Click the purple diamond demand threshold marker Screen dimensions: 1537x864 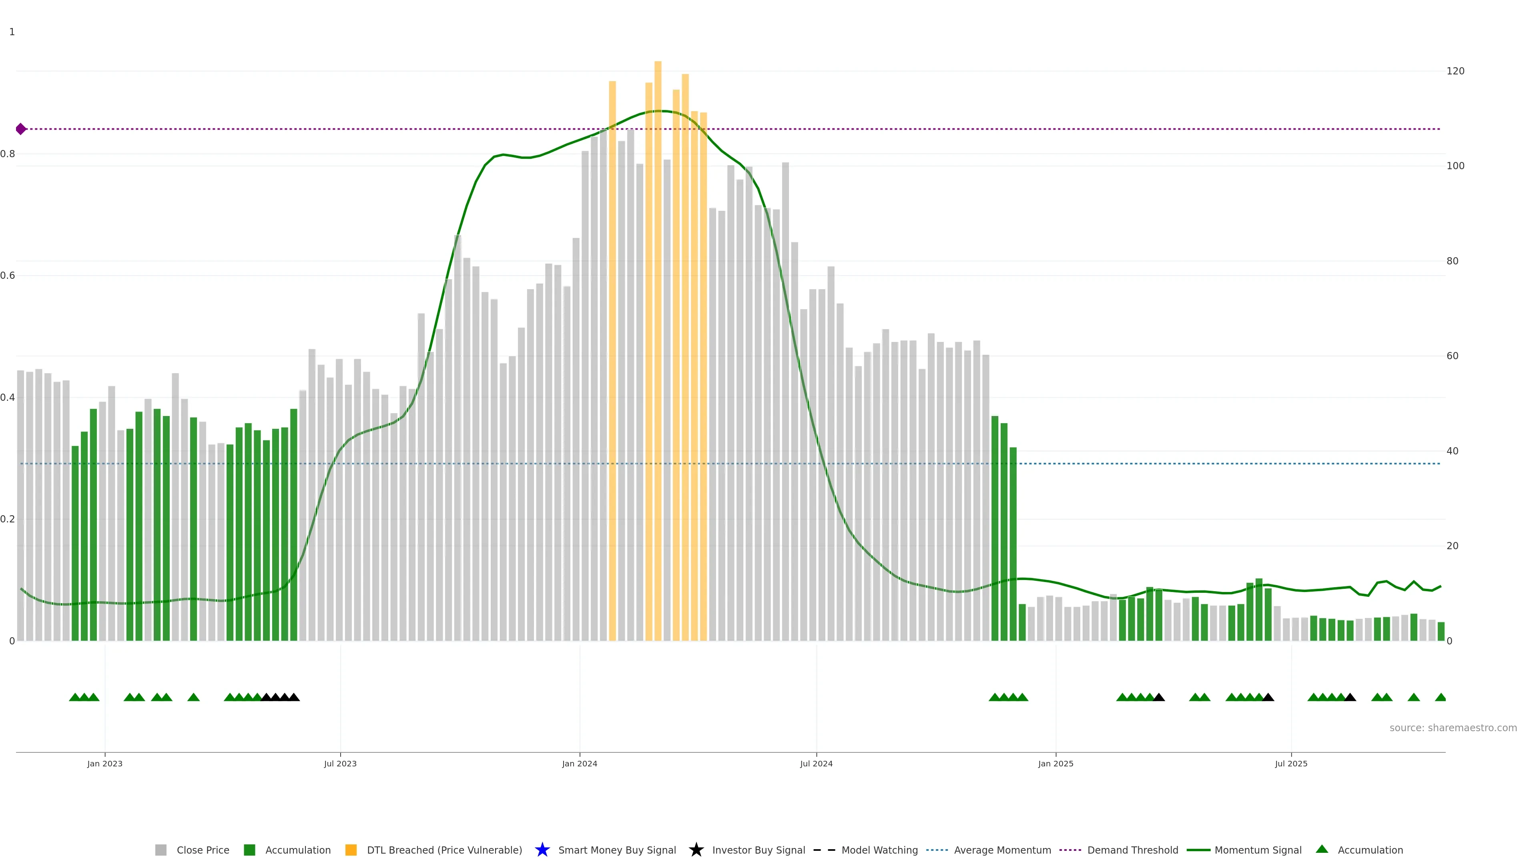21,129
